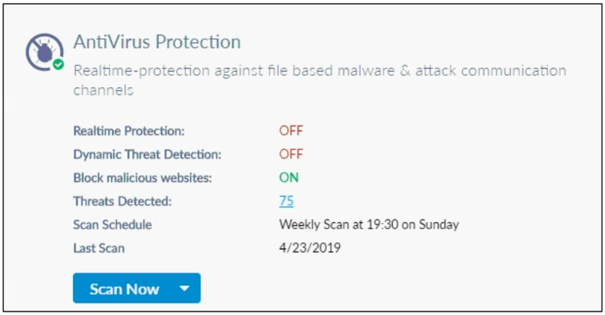Click the Scan Schedule label

(x=112, y=225)
